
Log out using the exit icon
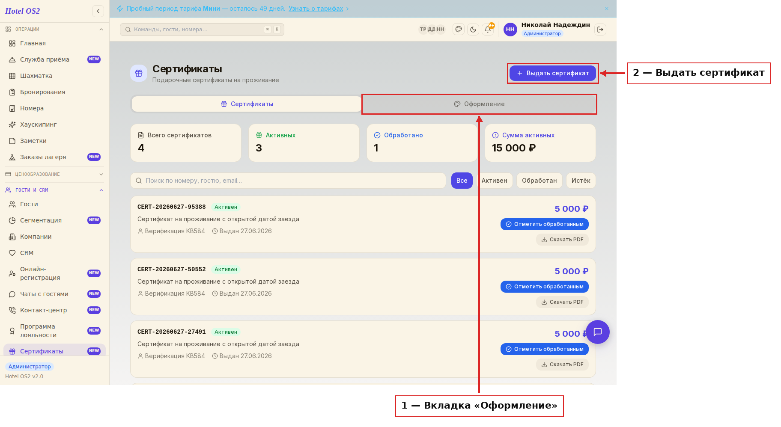tap(600, 30)
